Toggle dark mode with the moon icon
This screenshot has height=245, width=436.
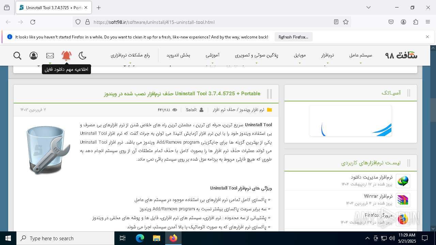tap(82, 55)
